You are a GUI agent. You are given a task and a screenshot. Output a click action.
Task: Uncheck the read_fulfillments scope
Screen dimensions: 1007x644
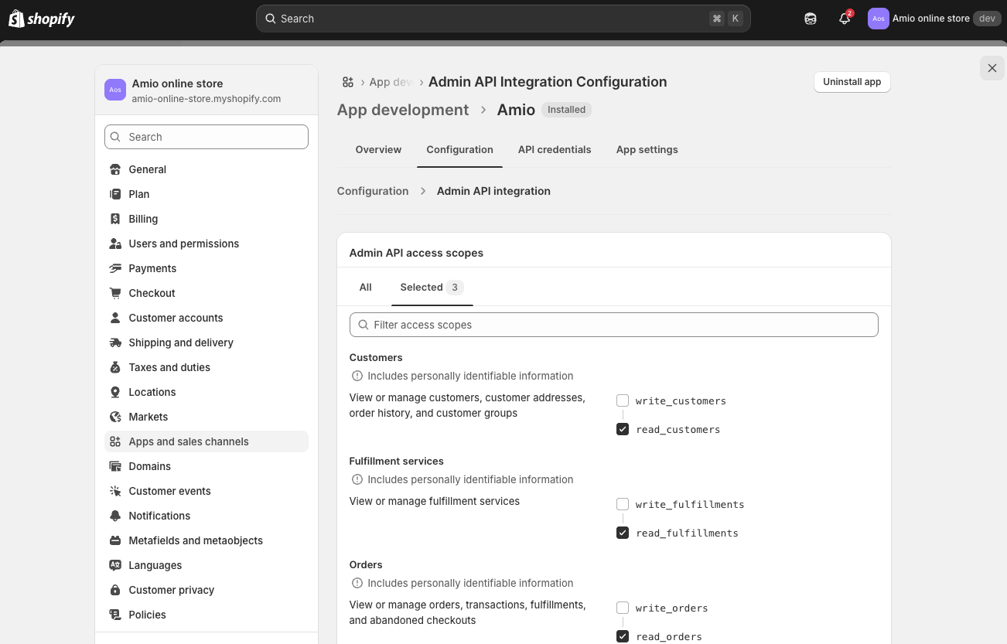(623, 533)
